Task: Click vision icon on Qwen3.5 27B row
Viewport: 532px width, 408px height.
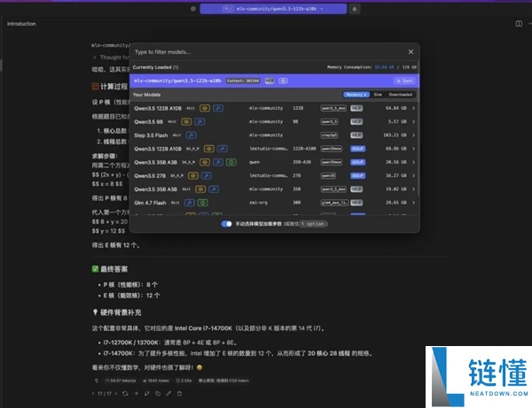Action: tap(193, 176)
